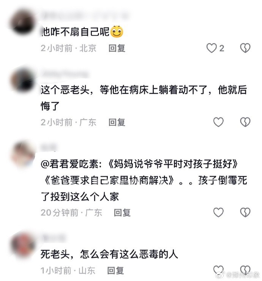Reply to the Shandong comment
This screenshot has width=262, height=281.
115,270
